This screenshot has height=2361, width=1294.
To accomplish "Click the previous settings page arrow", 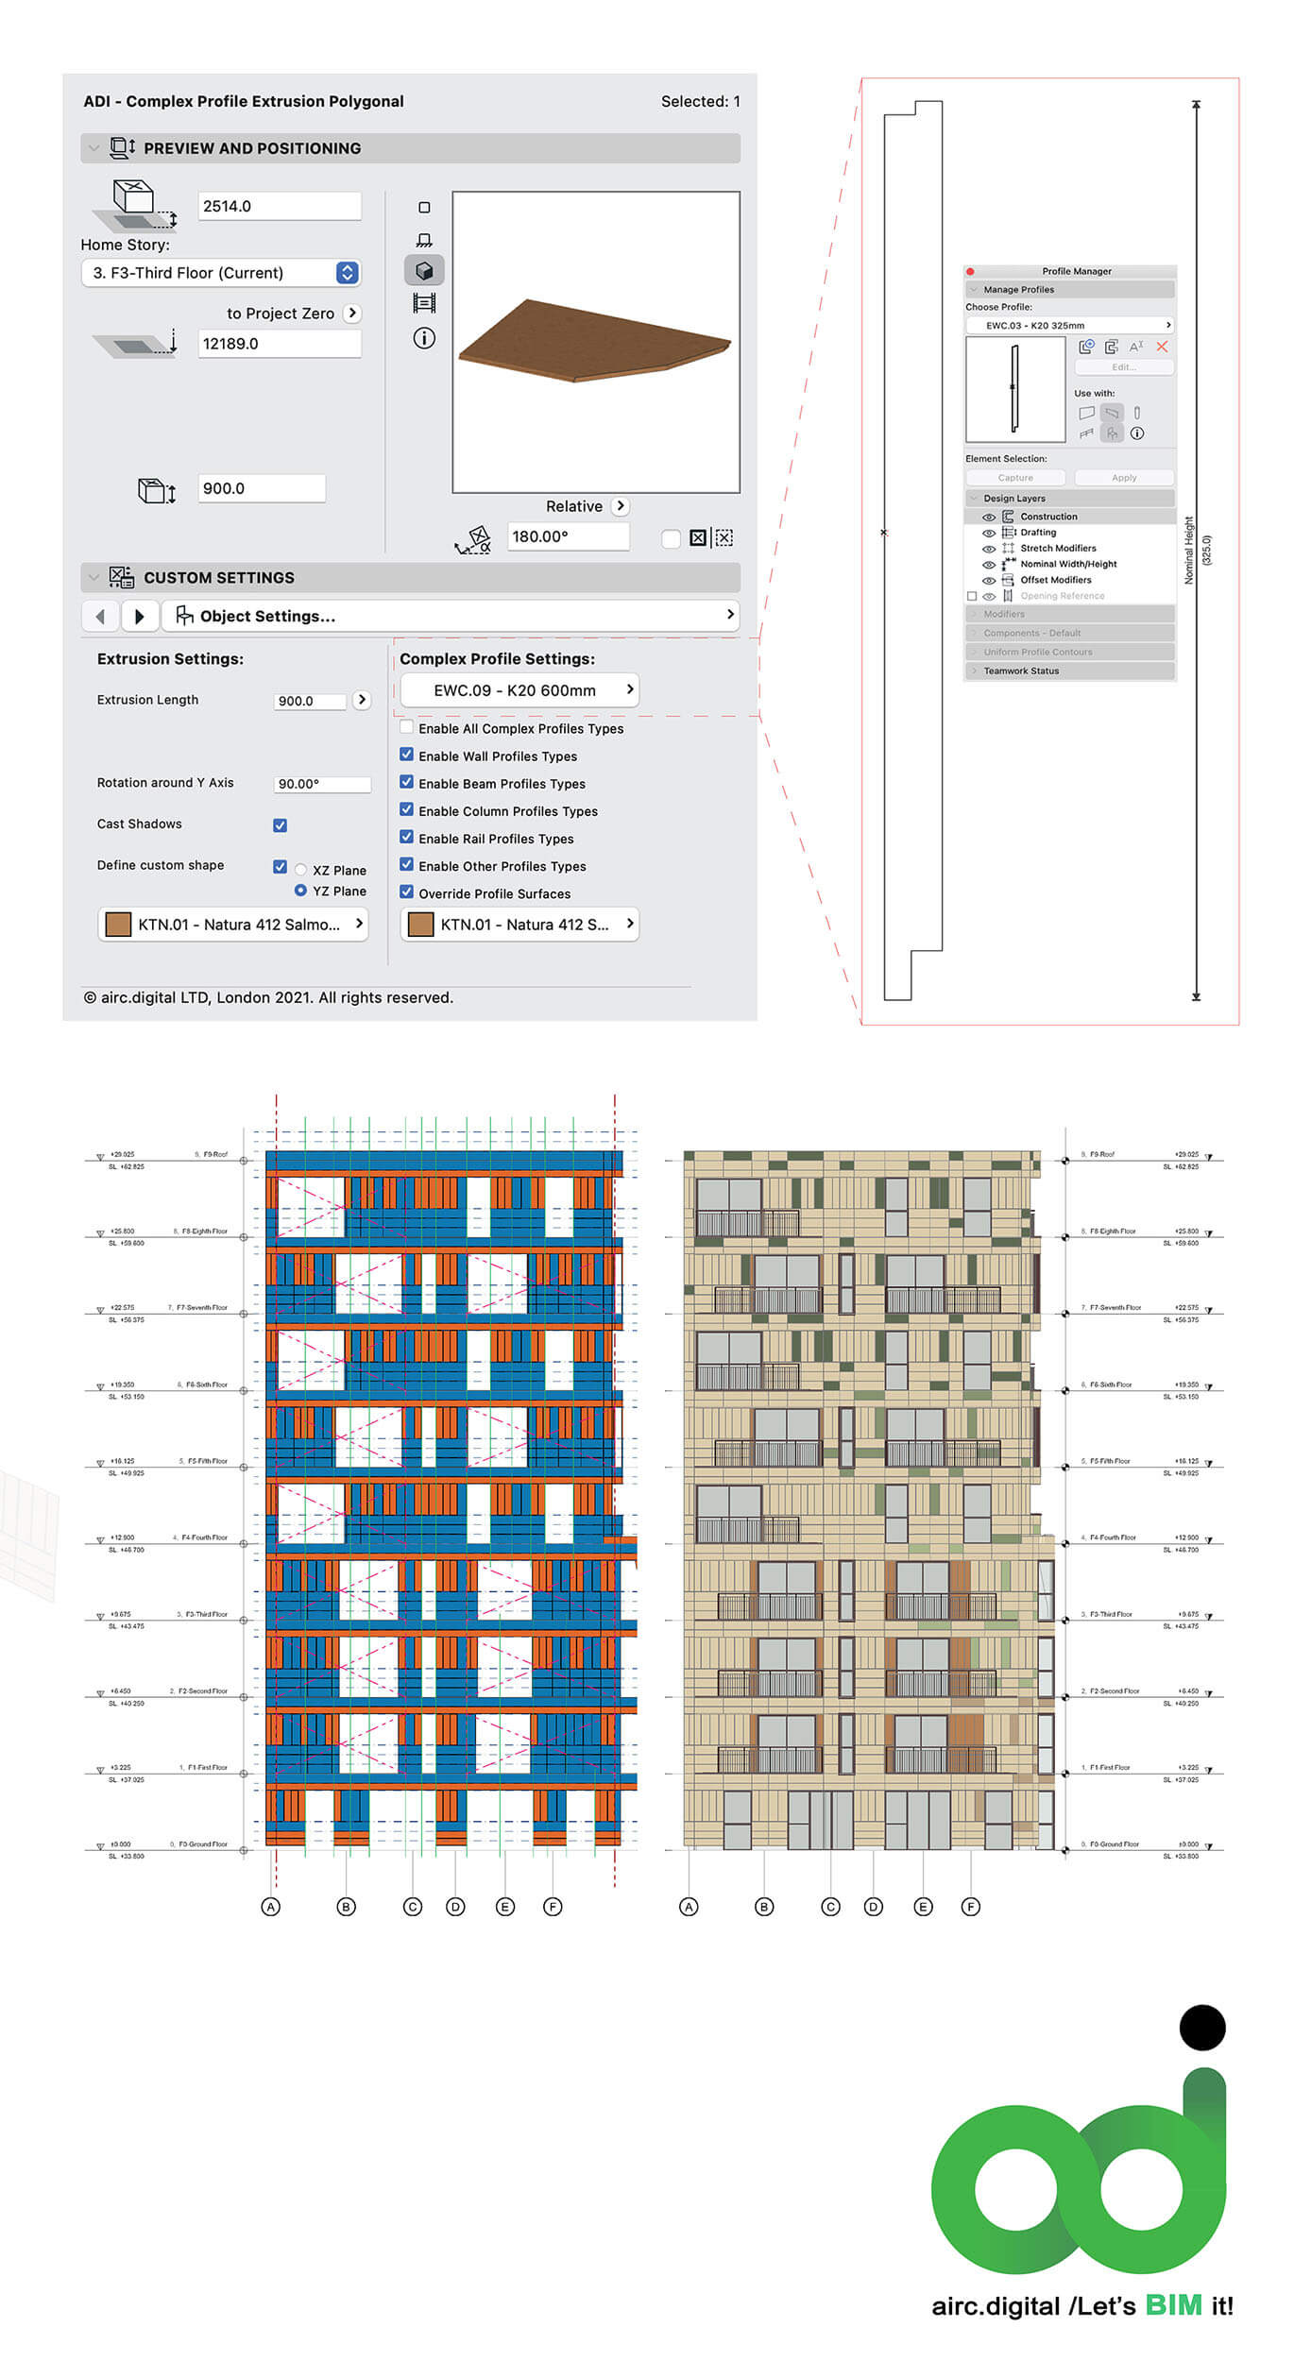I will click(100, 617).
